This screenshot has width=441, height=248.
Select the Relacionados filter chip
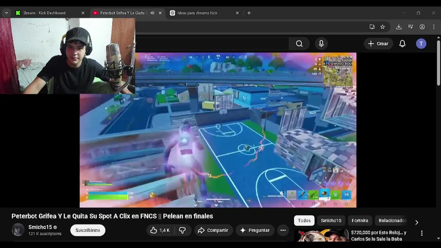[x=392, y=220]
